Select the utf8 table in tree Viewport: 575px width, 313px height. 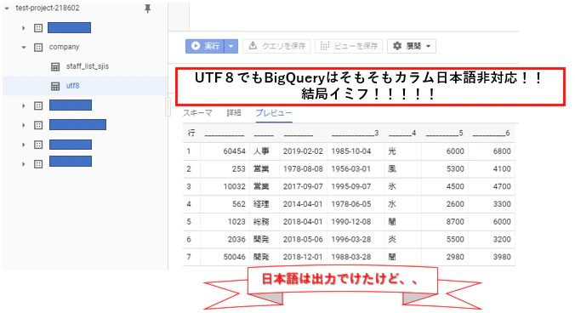tap(72, 86)
